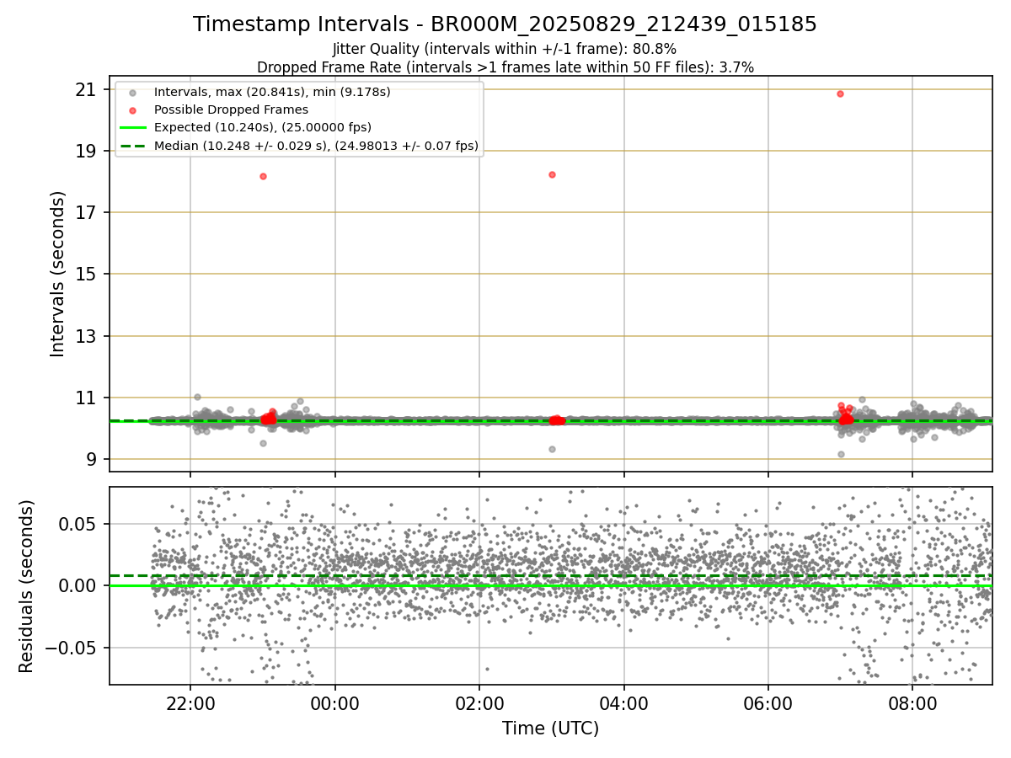Click the residuals '−0.05' tick label
1011x758 pixels.
click(x=71, y=648)
